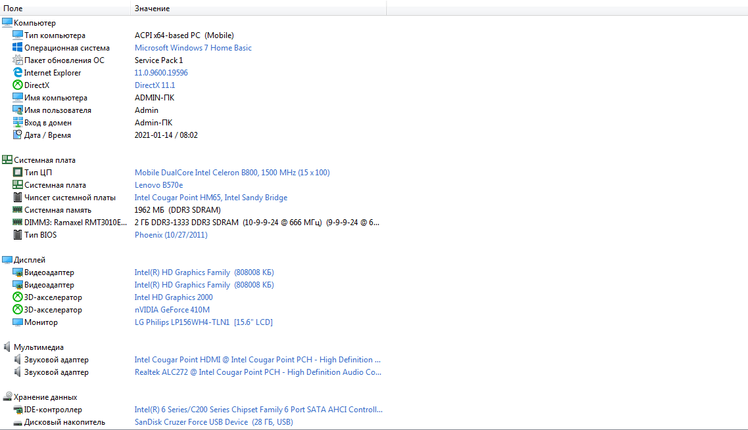Open the SanDisk Cruzer Force USB Device link
The image size is (748, 430).
click(x=213, y=422)
